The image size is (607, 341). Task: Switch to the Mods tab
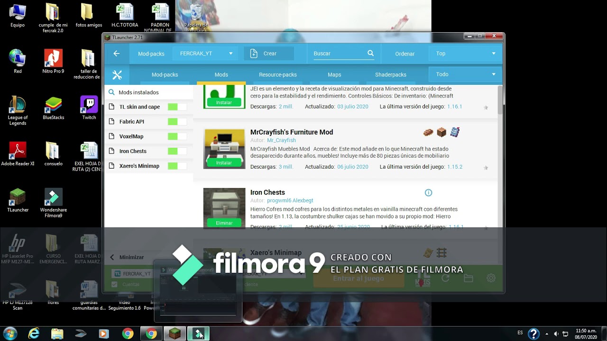(x=221, y=75)
